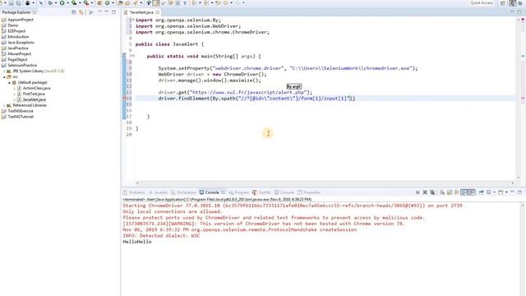The width and height of the screenshot is (526, 296).
Task: Click Remove All Terminated Launches in Console
Action: pyautogui.click(x=432, y=192)
